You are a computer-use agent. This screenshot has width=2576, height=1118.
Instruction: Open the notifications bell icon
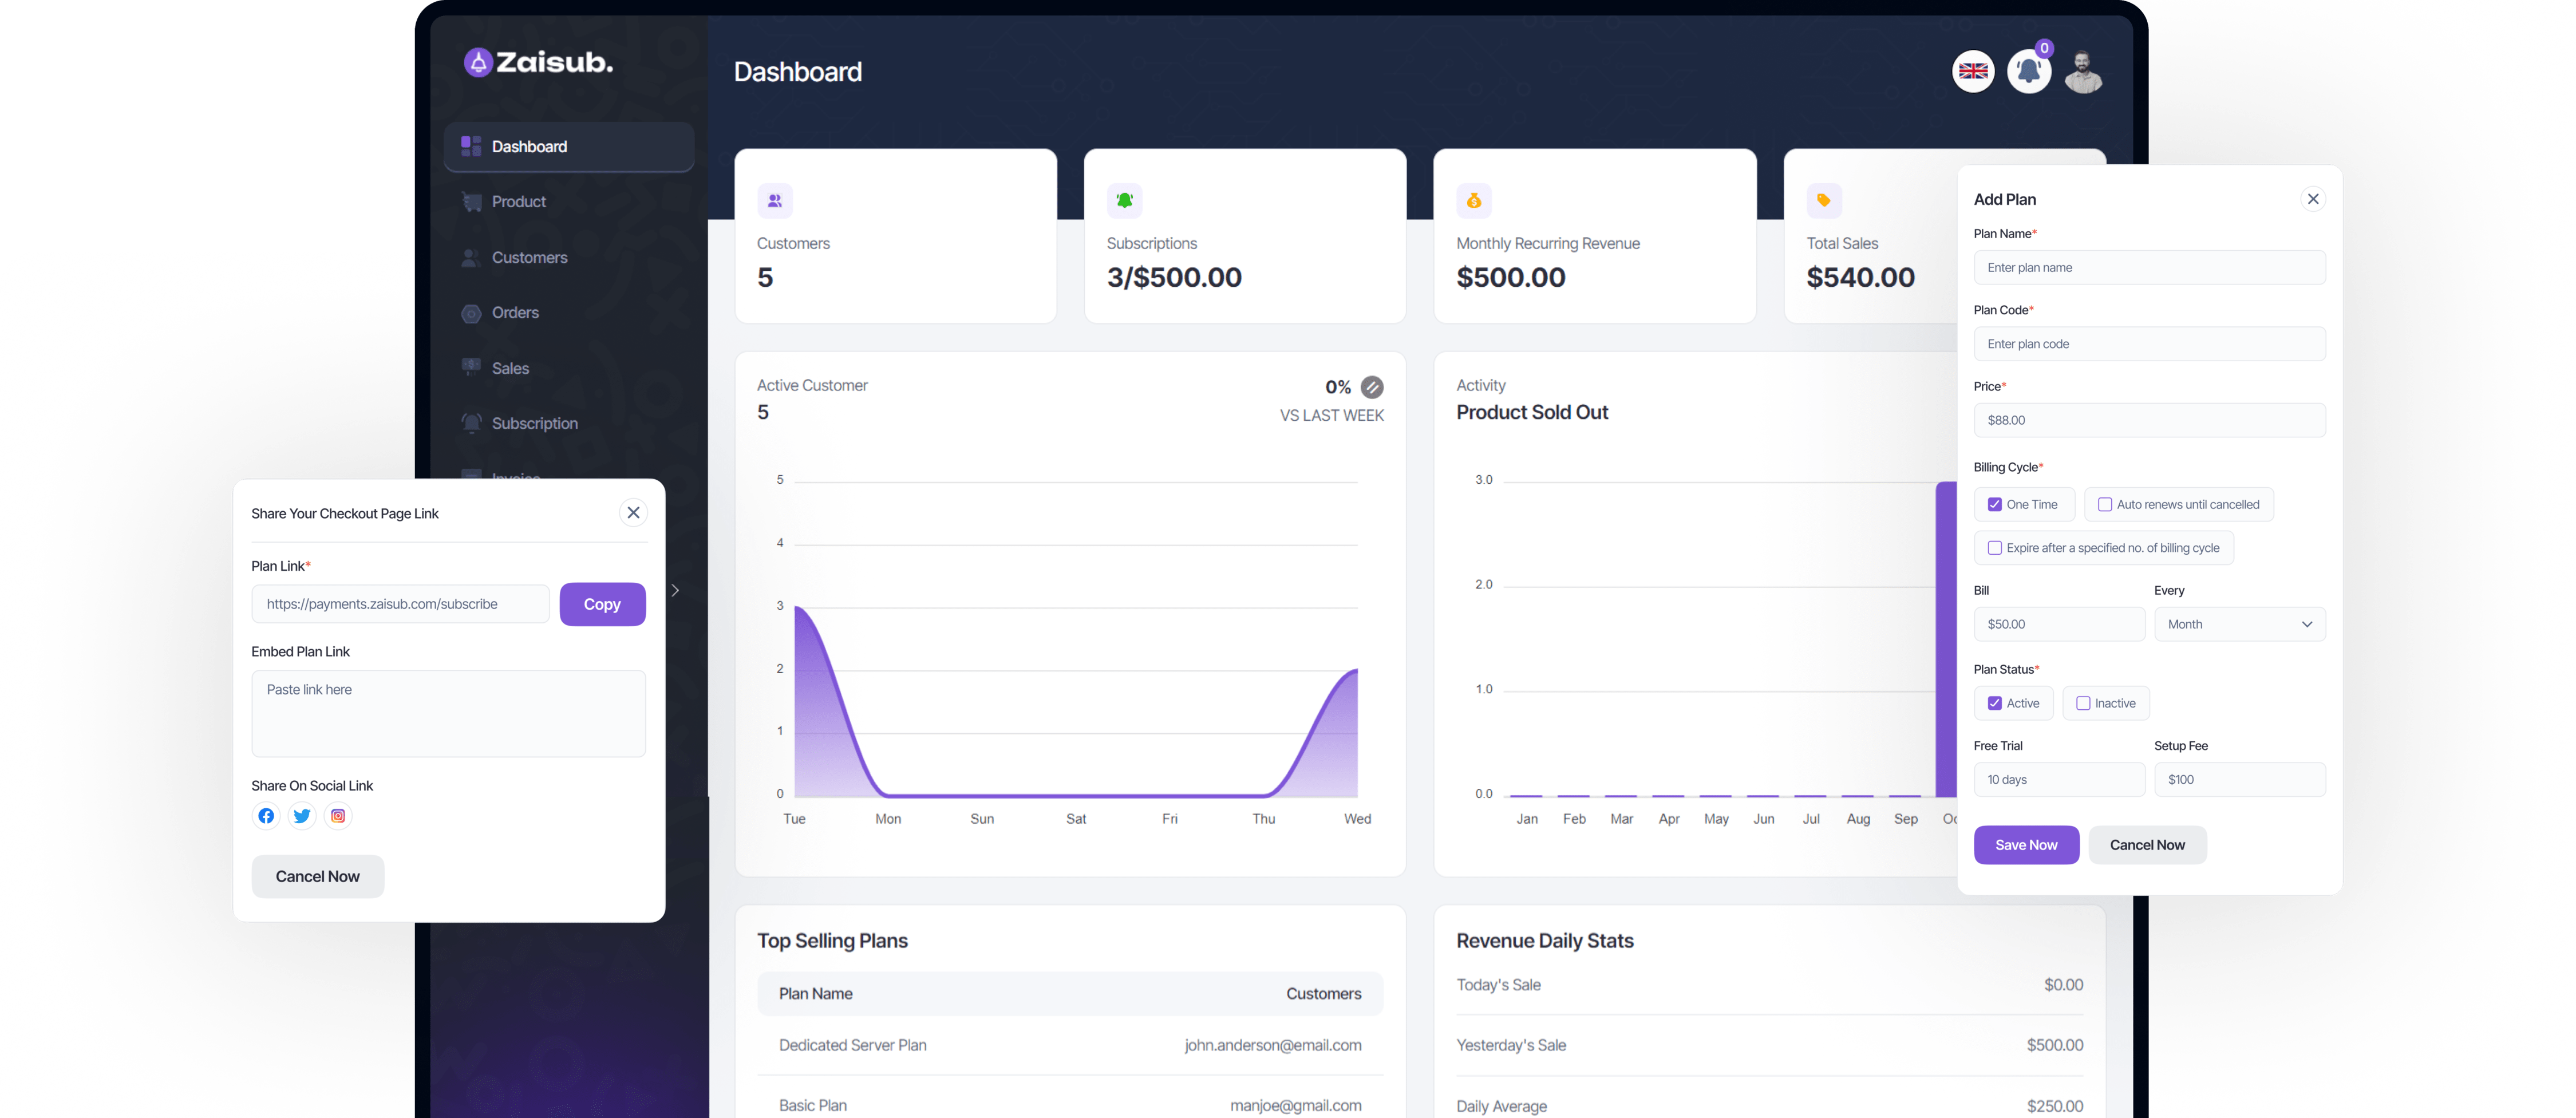(x=2028, y=71)
